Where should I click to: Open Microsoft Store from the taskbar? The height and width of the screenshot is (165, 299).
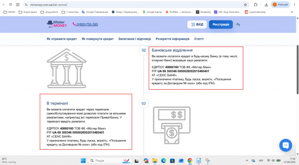(172, 161)
